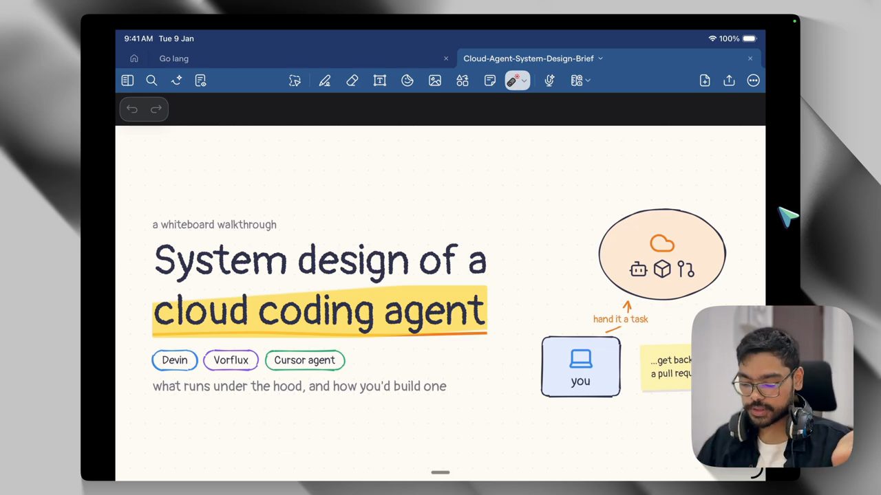Toggle the page thumbnails sidebar icon
This screenshot has width=881, height=495.
(x=127, y=80)
